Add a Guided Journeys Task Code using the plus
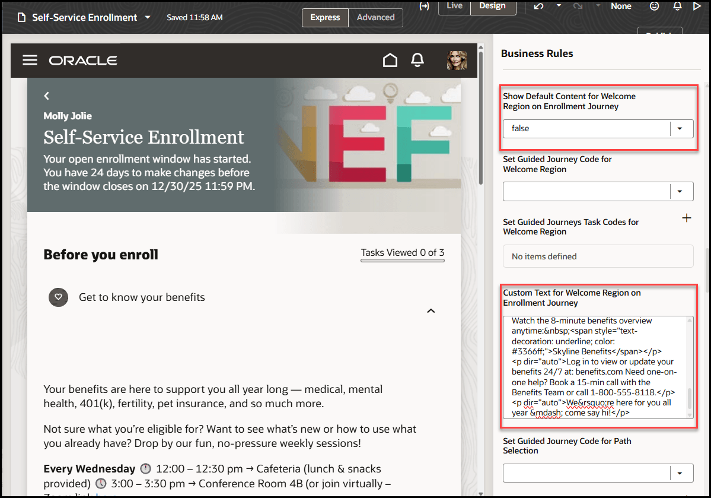Image resolution: width=711 pixels, height=498 pixels. (686, 217)
